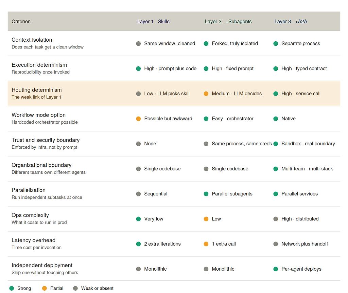
Task: Click the green dot beside Separate process
Action: [276, 44]
